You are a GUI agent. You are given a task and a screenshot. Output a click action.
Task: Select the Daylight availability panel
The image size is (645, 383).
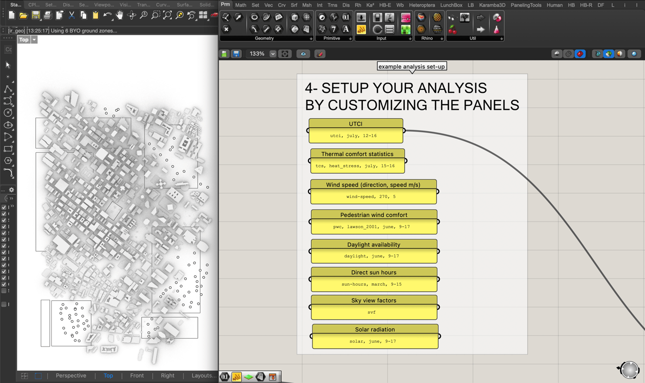pos(374,251)
